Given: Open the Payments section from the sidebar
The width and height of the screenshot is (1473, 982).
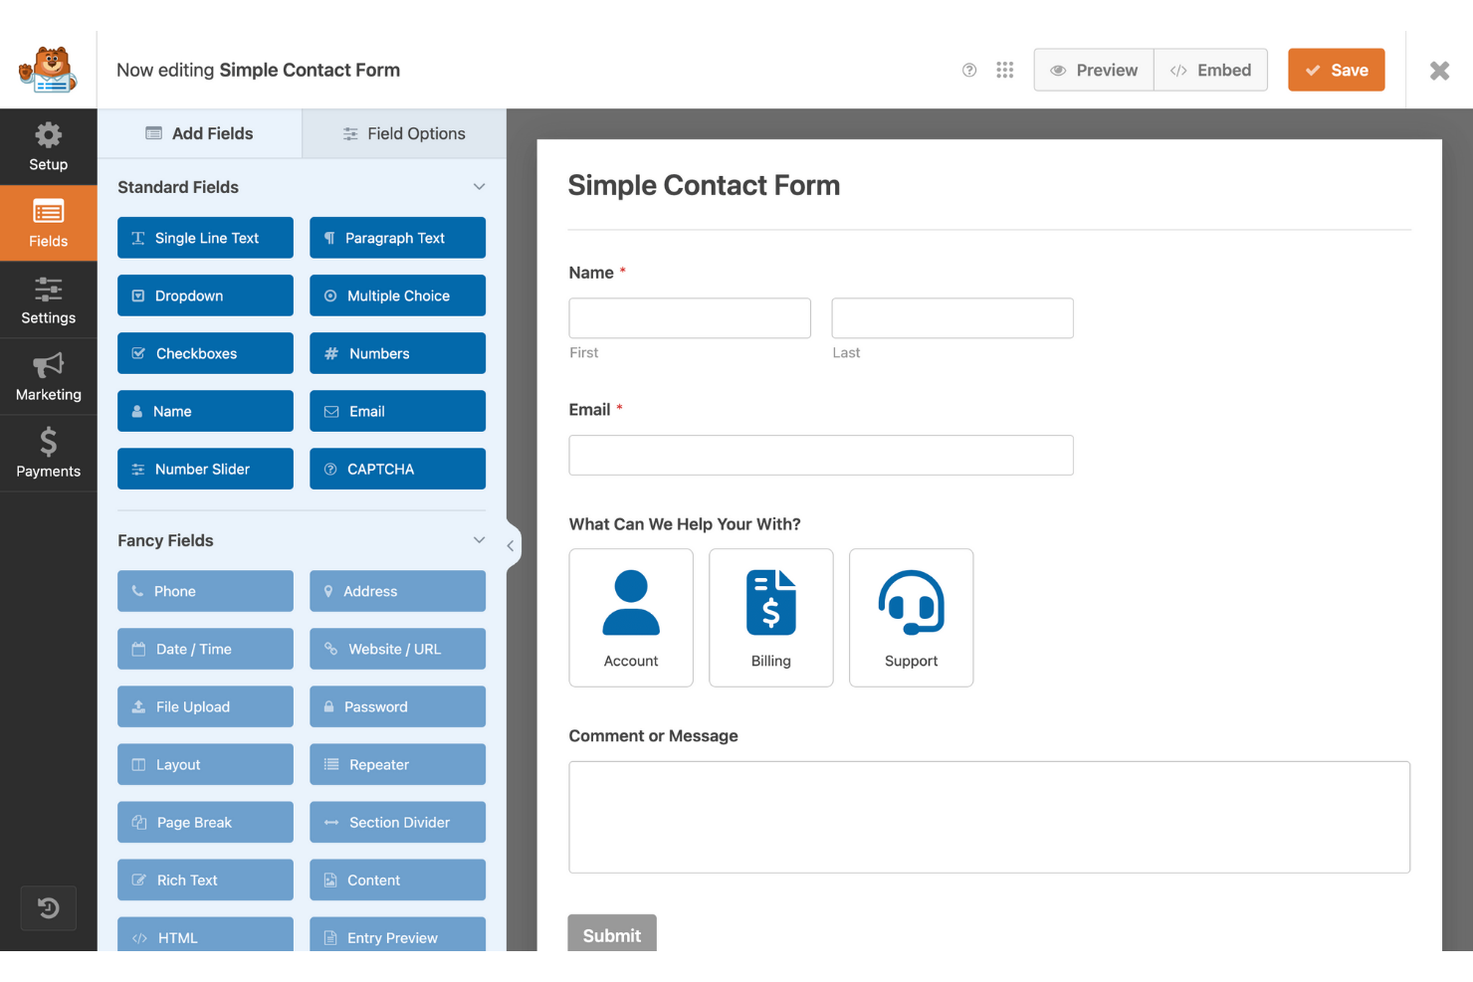Looking at the screenshot, I should 48,453.
